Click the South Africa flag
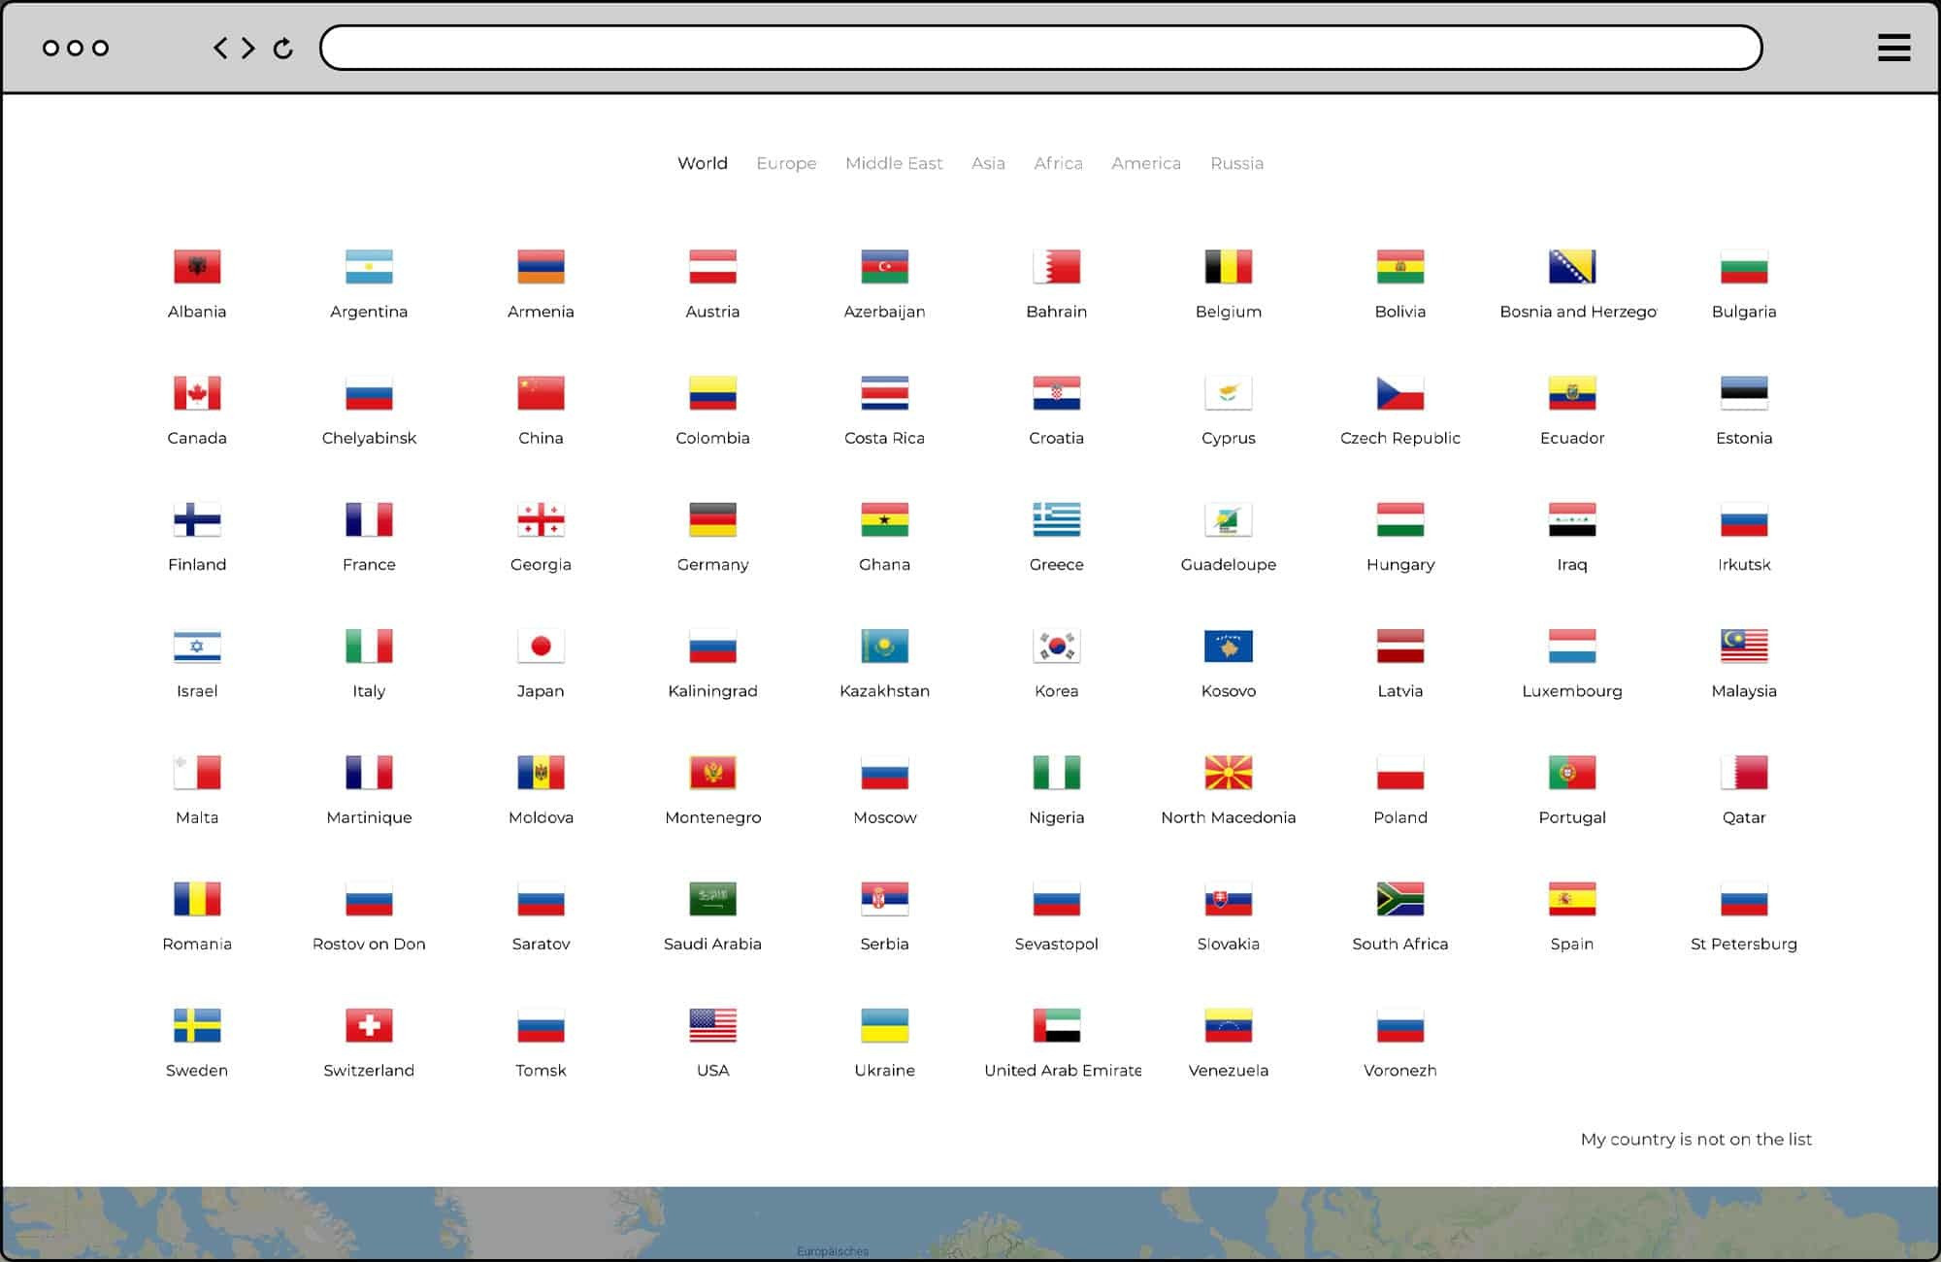Viewport: 1941px width, 1262px height. (1400, 899)
